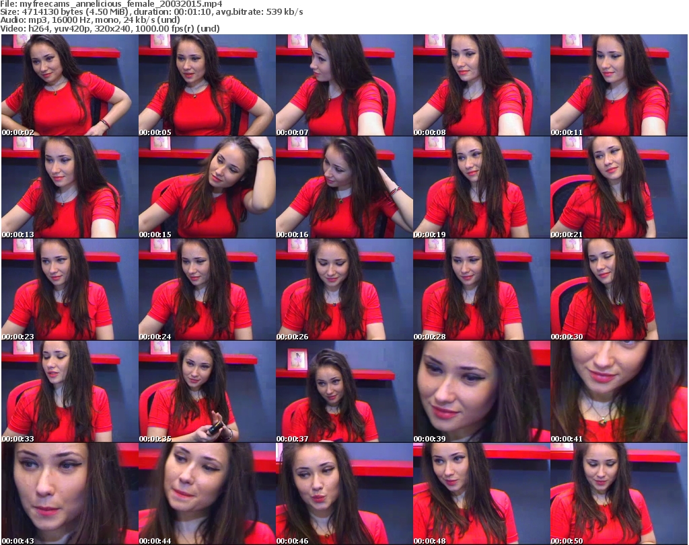This screenshot has width=689, height=545.
Task: Select the thumbnail frame stamped 00:00:02
Action: click(x=69, y=85)
